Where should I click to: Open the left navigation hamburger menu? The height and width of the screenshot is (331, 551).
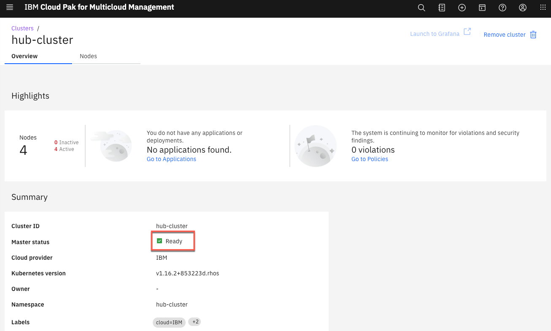9,7
